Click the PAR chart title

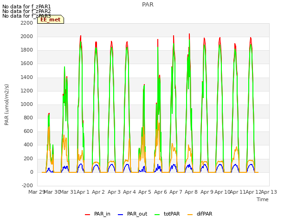click(x=148, y=5)
